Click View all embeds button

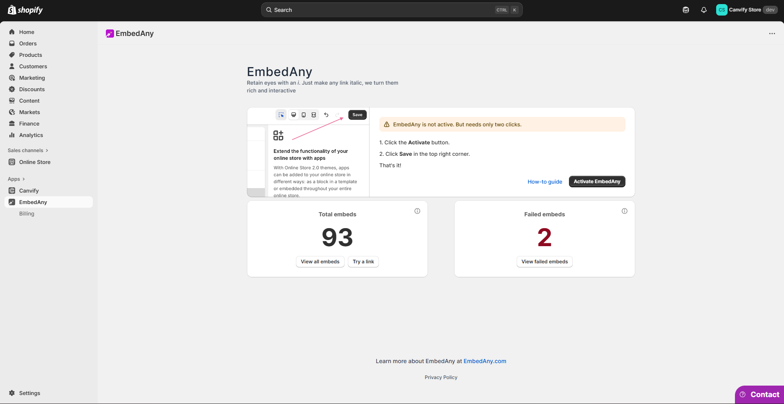click(x=320, y=262)
